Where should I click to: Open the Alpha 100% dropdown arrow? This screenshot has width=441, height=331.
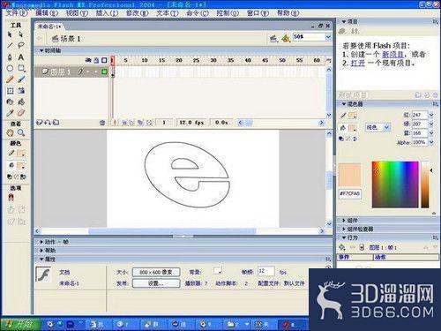coord(431,142)
